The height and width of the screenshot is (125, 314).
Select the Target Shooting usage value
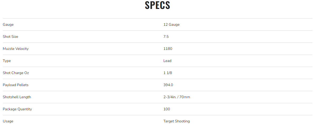click(x=176, y=121)
